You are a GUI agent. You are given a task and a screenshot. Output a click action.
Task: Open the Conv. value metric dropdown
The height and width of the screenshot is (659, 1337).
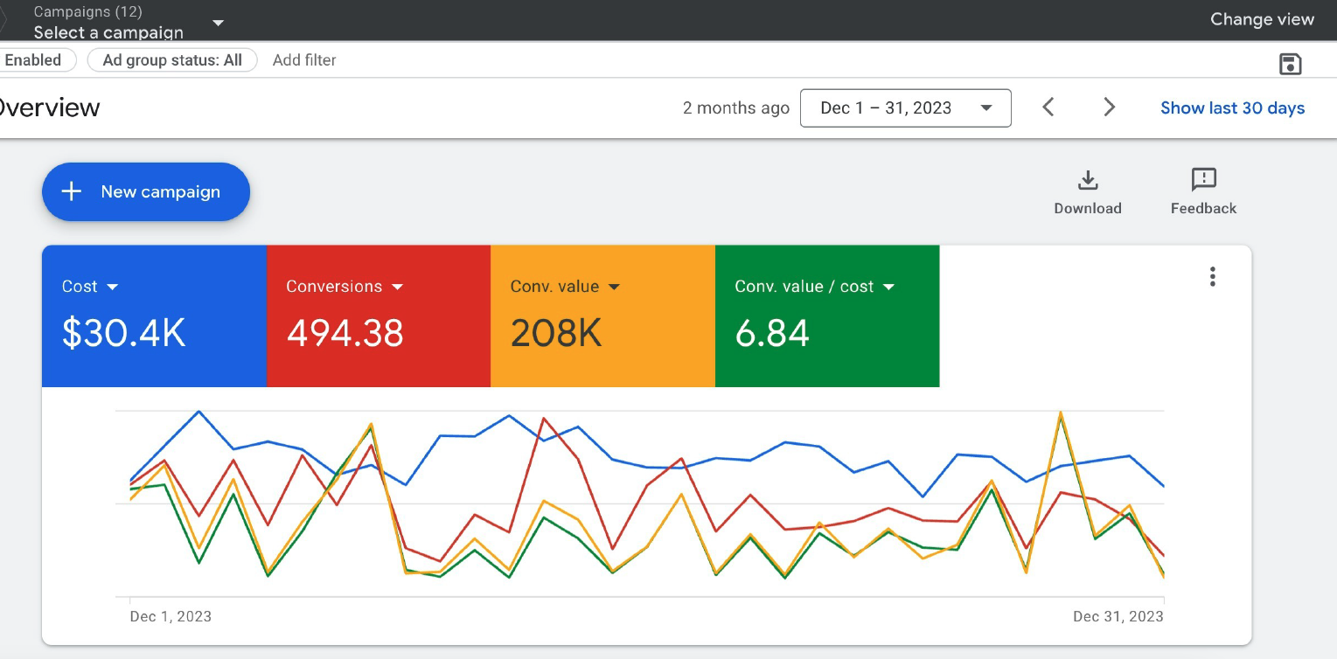click(613, 287)
